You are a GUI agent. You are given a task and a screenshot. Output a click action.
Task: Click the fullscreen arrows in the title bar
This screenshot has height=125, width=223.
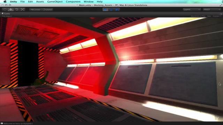221,5
